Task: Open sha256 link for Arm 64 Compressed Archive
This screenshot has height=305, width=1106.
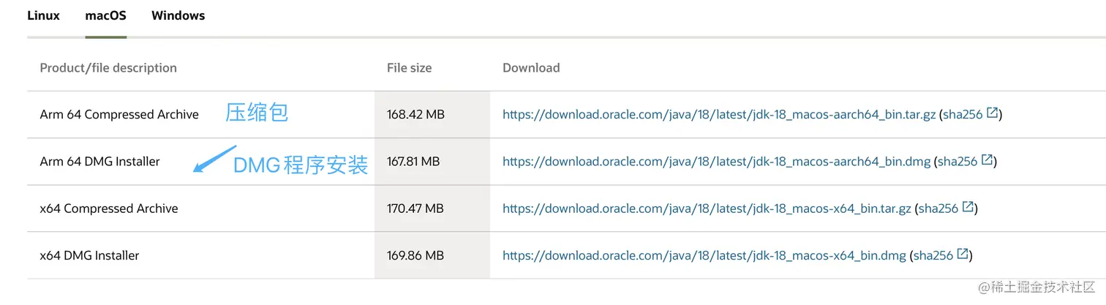Action: click(x=963, y=115)
